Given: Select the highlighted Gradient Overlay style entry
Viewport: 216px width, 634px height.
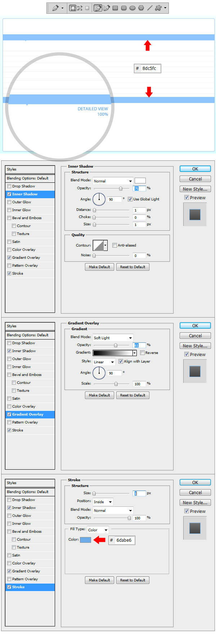Looking at the screenshot, I should coord(30,414).
